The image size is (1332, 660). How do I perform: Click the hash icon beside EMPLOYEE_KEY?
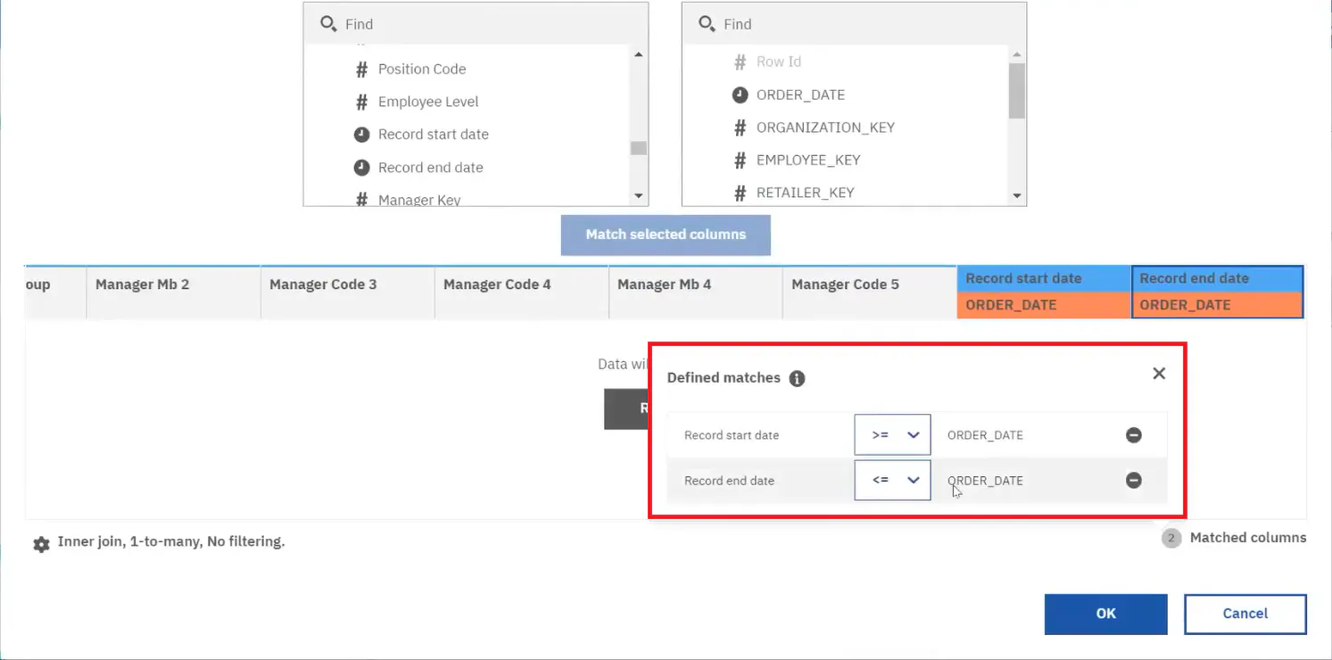pyautogui.click(x=740, y=161)
